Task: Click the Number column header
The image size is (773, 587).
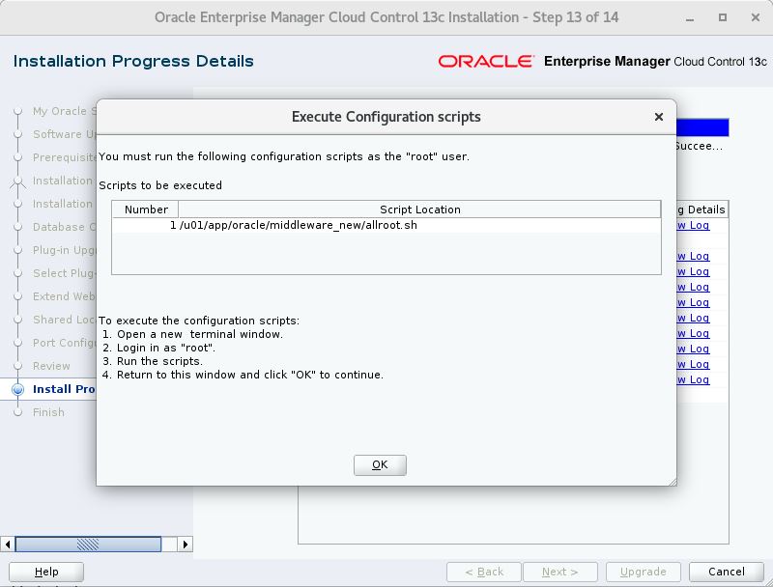Action: click(146, 210)
